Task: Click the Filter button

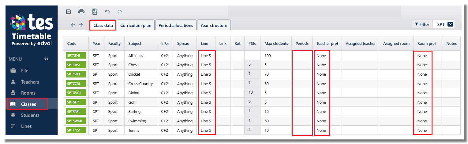Action: (x=422, y=24)
